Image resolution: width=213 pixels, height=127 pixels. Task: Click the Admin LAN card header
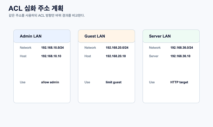pos(42,36)
